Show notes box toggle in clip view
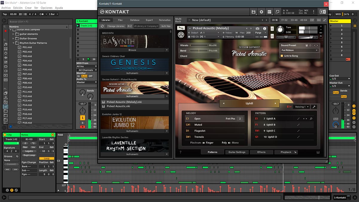 tap(12, 190)
